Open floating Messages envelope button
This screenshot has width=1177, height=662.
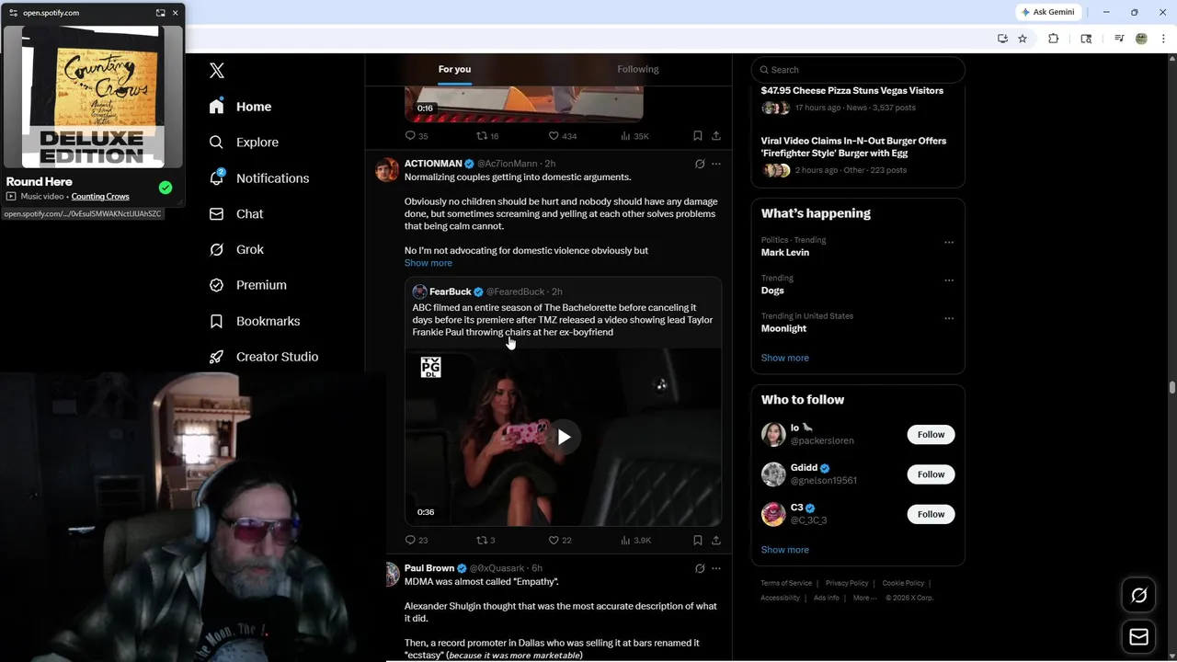click(1139, 637)
